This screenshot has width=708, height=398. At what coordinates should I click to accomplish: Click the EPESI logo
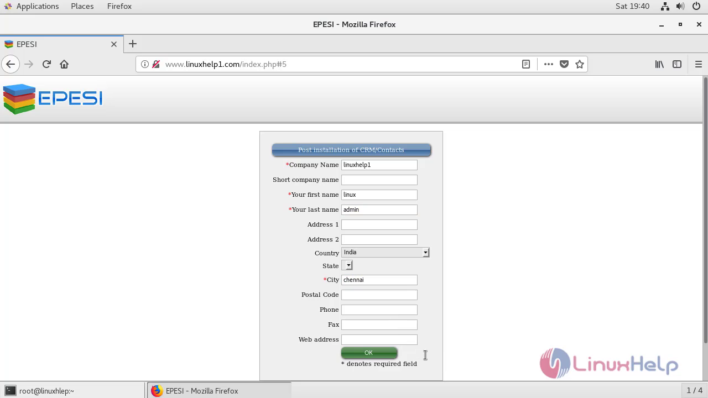[x=53, y=99]
